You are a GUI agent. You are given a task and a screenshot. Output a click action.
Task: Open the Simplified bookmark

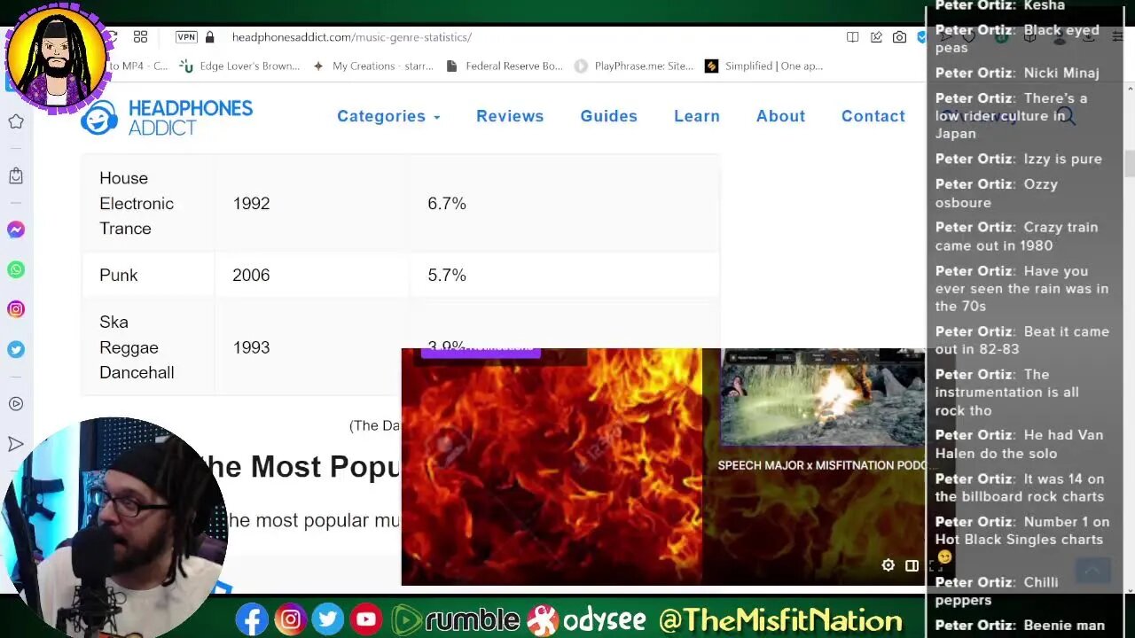764,66
